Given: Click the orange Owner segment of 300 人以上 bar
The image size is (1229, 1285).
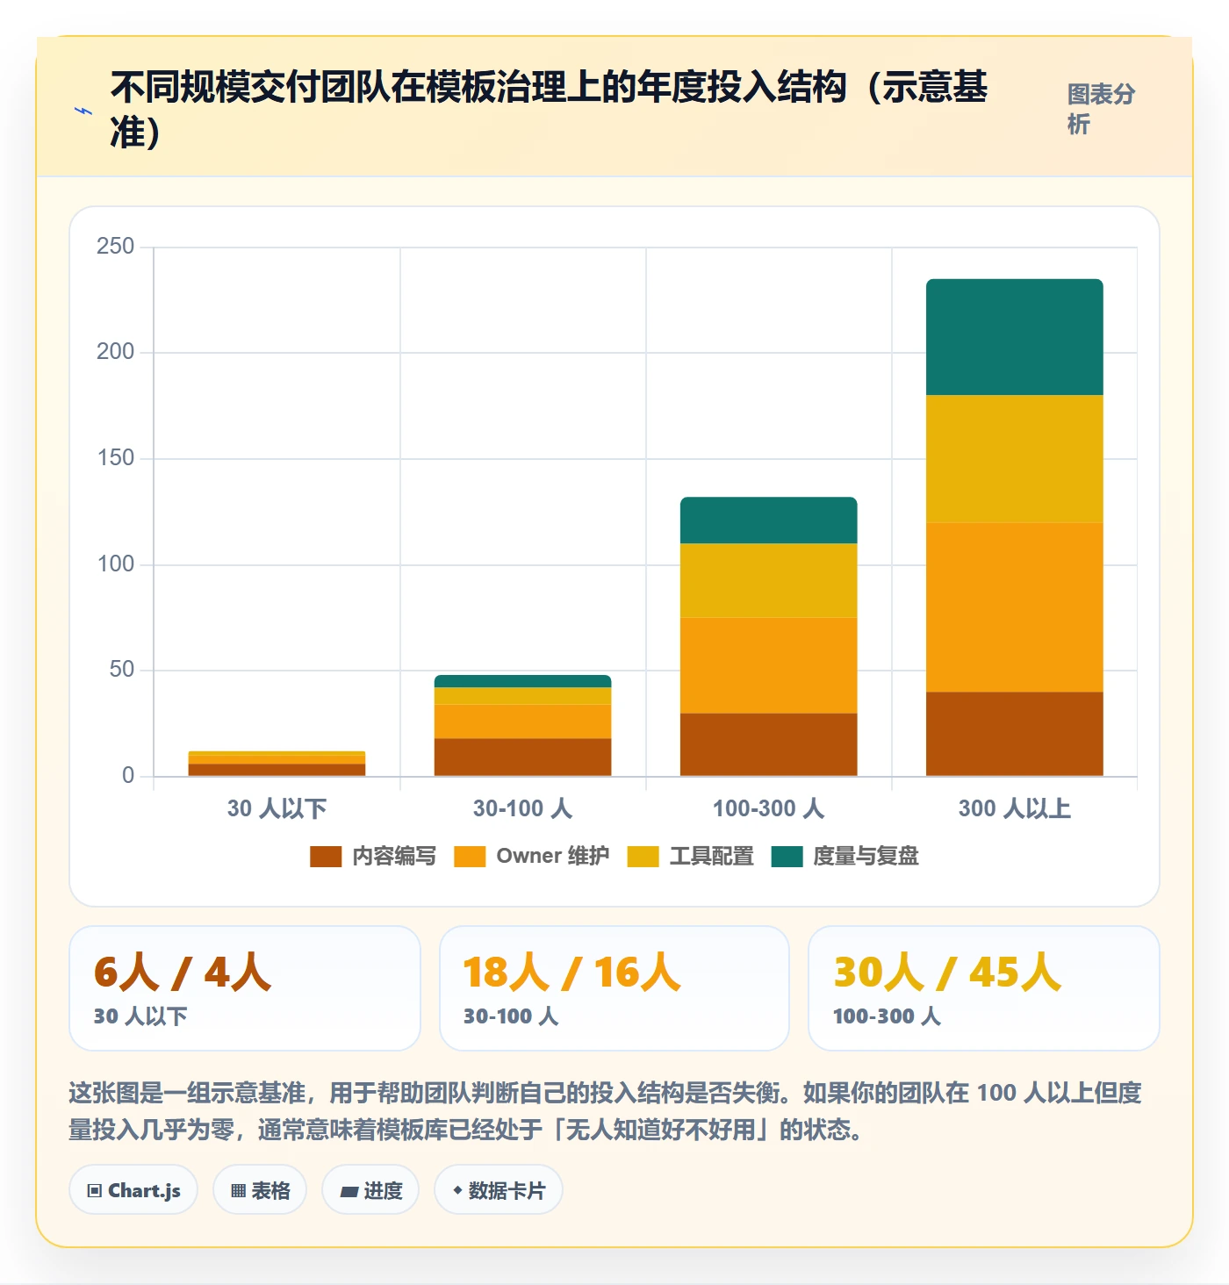Looking at the screenshot, I should (x=1015, y=607).
